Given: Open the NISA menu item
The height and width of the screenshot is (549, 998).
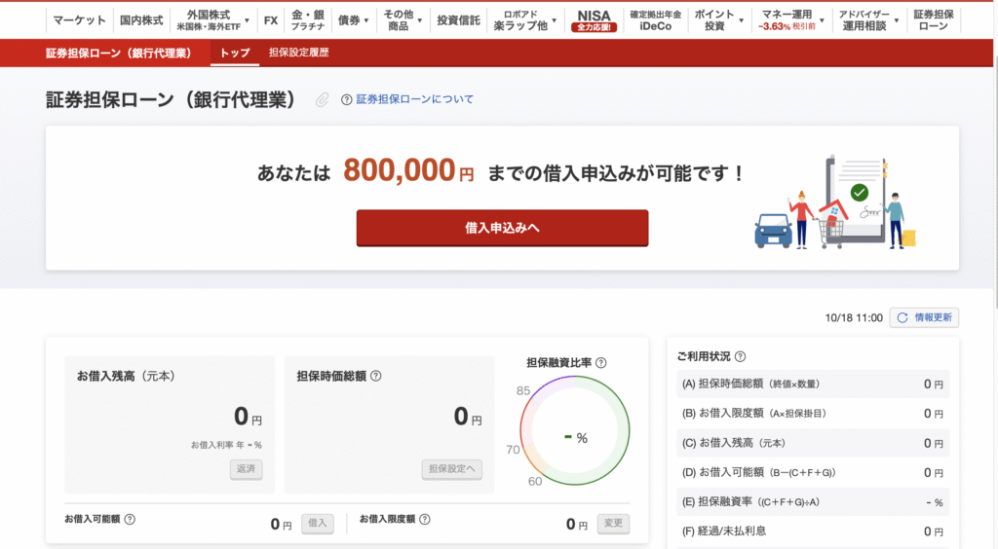Looking at the screenshot, I should (x=594, y=20).
